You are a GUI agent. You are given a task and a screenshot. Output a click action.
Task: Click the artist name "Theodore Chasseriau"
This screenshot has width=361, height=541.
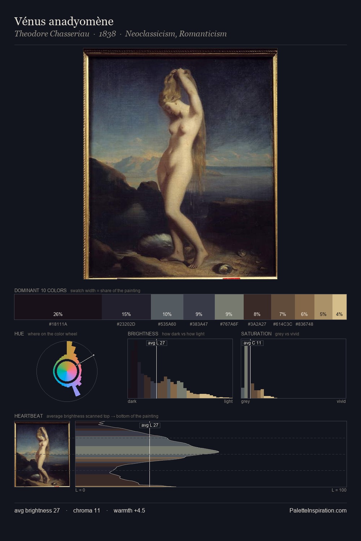(52, 34)
